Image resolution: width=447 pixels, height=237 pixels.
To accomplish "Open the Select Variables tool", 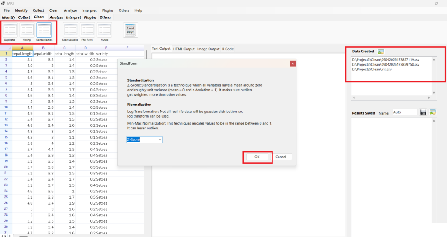I will click(70, 31).
